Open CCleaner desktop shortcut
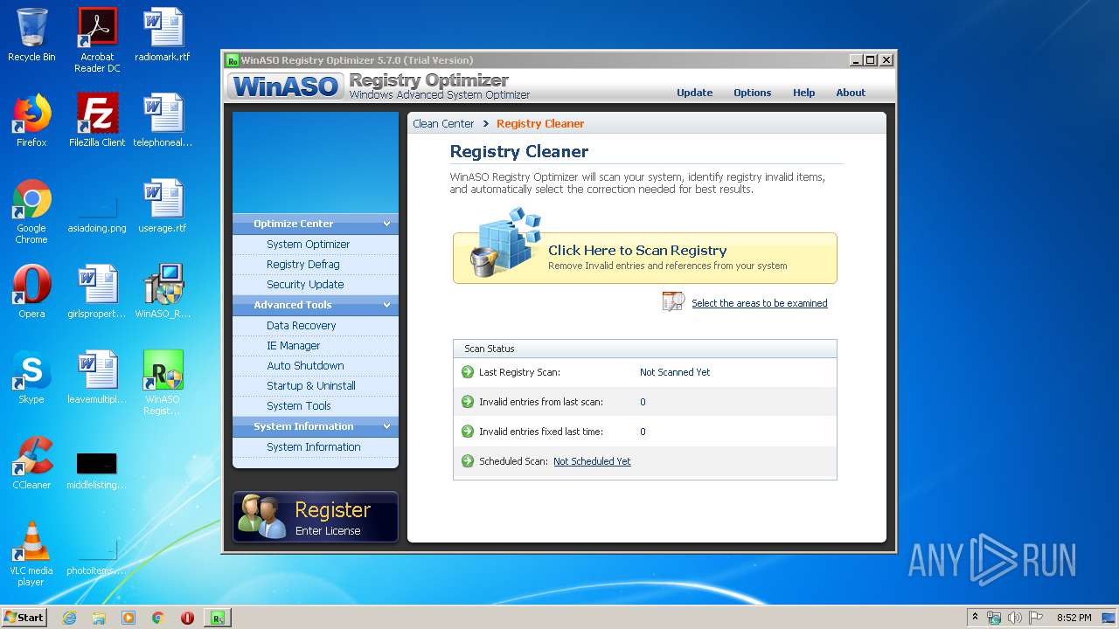Viewport: 1119px width, 629px height. [x=31, y=463]
